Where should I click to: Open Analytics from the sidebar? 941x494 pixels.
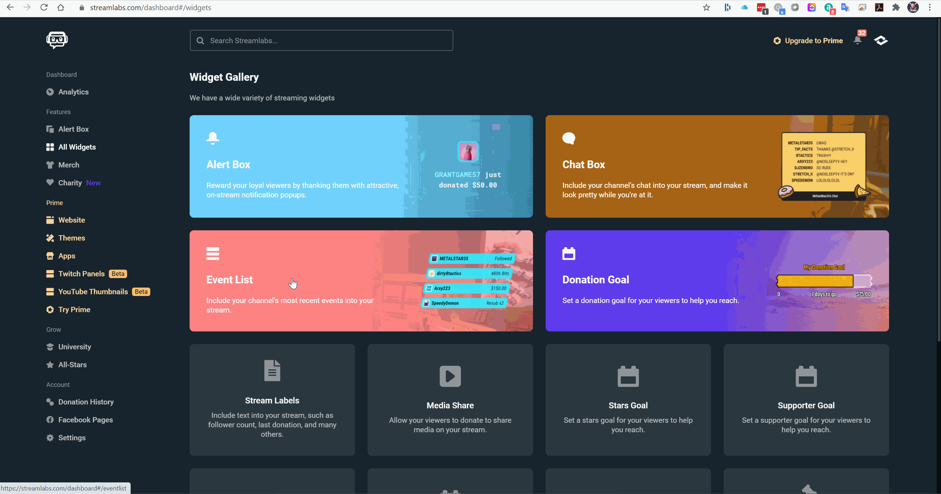tap(73, 92)
